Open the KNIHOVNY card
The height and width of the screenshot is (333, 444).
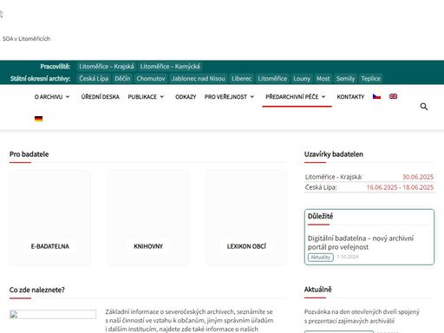pyautogui.click(x=148, y=218)
